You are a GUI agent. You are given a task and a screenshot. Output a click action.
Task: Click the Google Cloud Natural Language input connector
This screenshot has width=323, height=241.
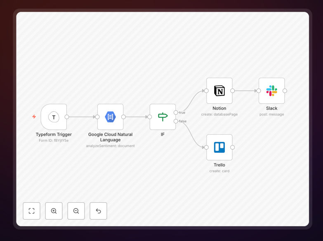[x=97, y=117]
